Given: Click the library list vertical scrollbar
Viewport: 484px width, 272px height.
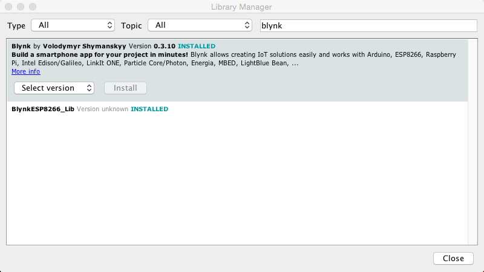Looking at the screenshot, I should tap(473, 142).
